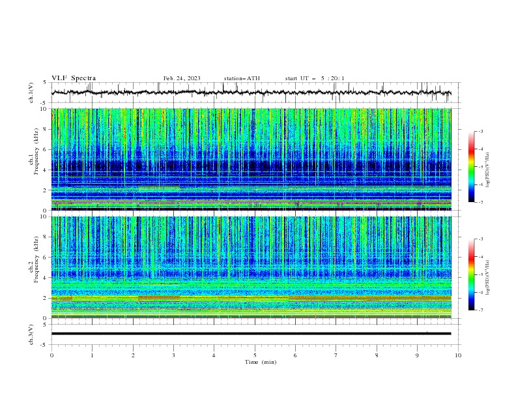Click time axis tick label '0'
This screenshot has height=399, width=516.
(x=51, y=355)
